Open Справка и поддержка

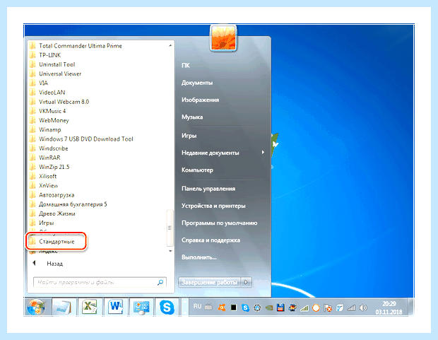211,240
